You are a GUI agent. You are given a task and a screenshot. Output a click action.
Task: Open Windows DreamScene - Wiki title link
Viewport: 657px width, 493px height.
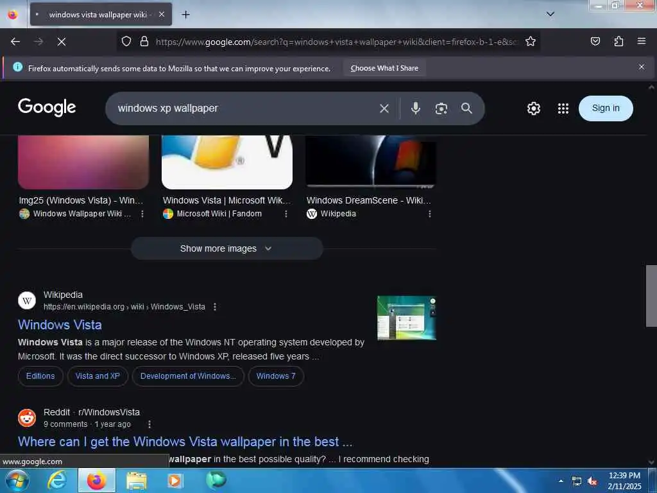[x=369, y=200]
